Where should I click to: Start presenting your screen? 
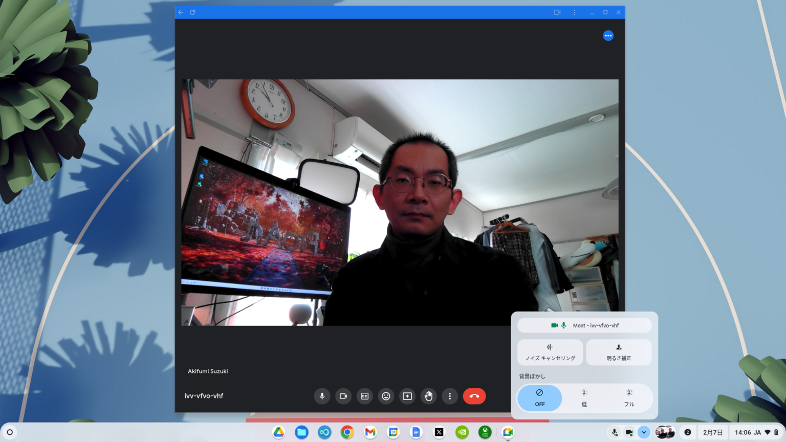[x=407, y=395]
